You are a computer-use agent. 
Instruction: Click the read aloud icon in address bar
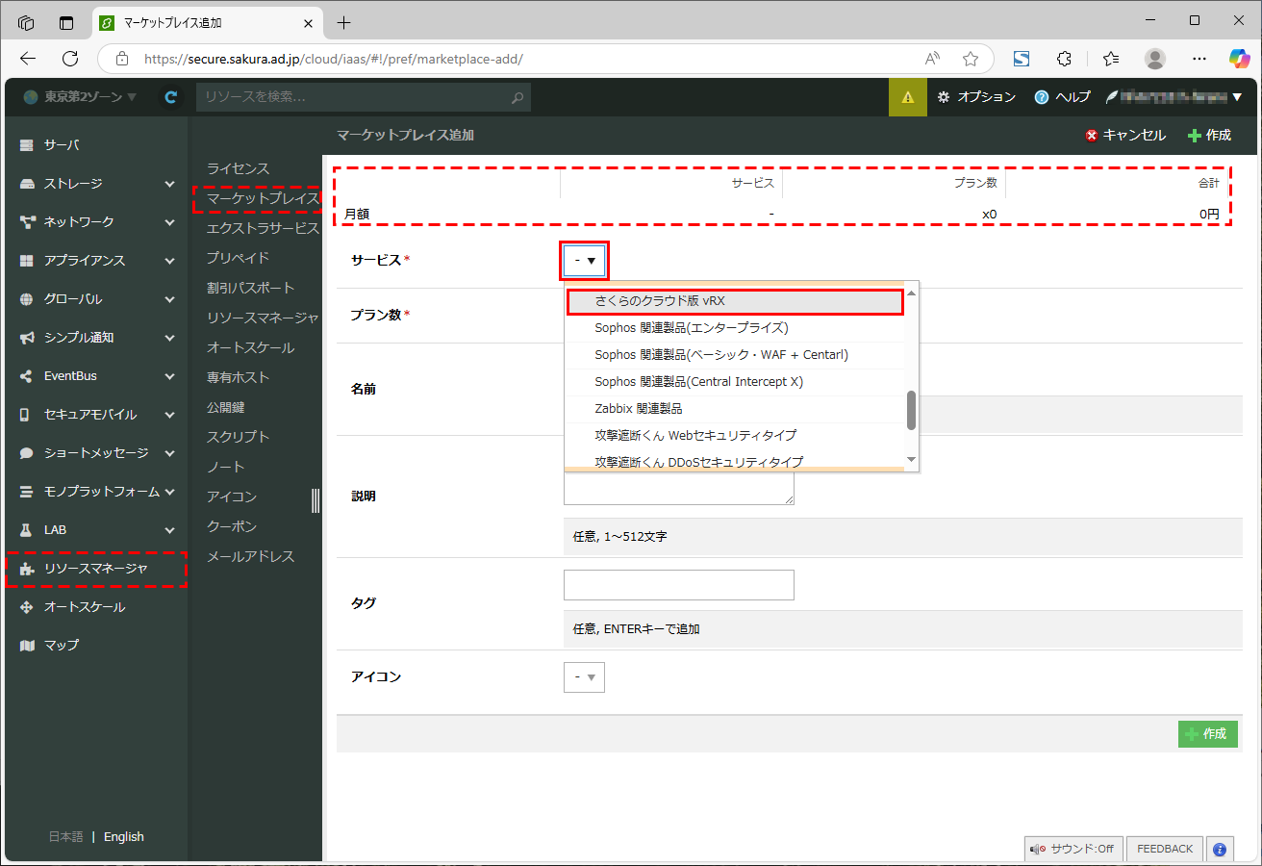point(932,59)
